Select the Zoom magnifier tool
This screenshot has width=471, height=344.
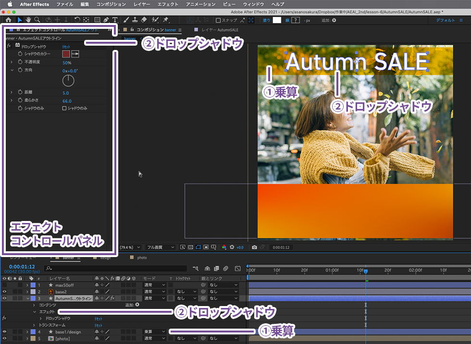[37, 20]
